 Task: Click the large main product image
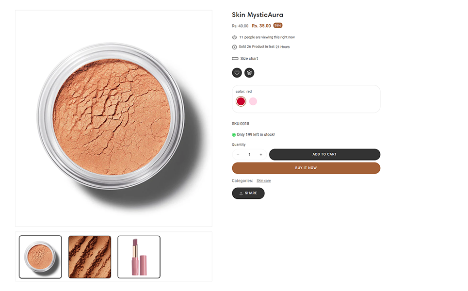113,118
